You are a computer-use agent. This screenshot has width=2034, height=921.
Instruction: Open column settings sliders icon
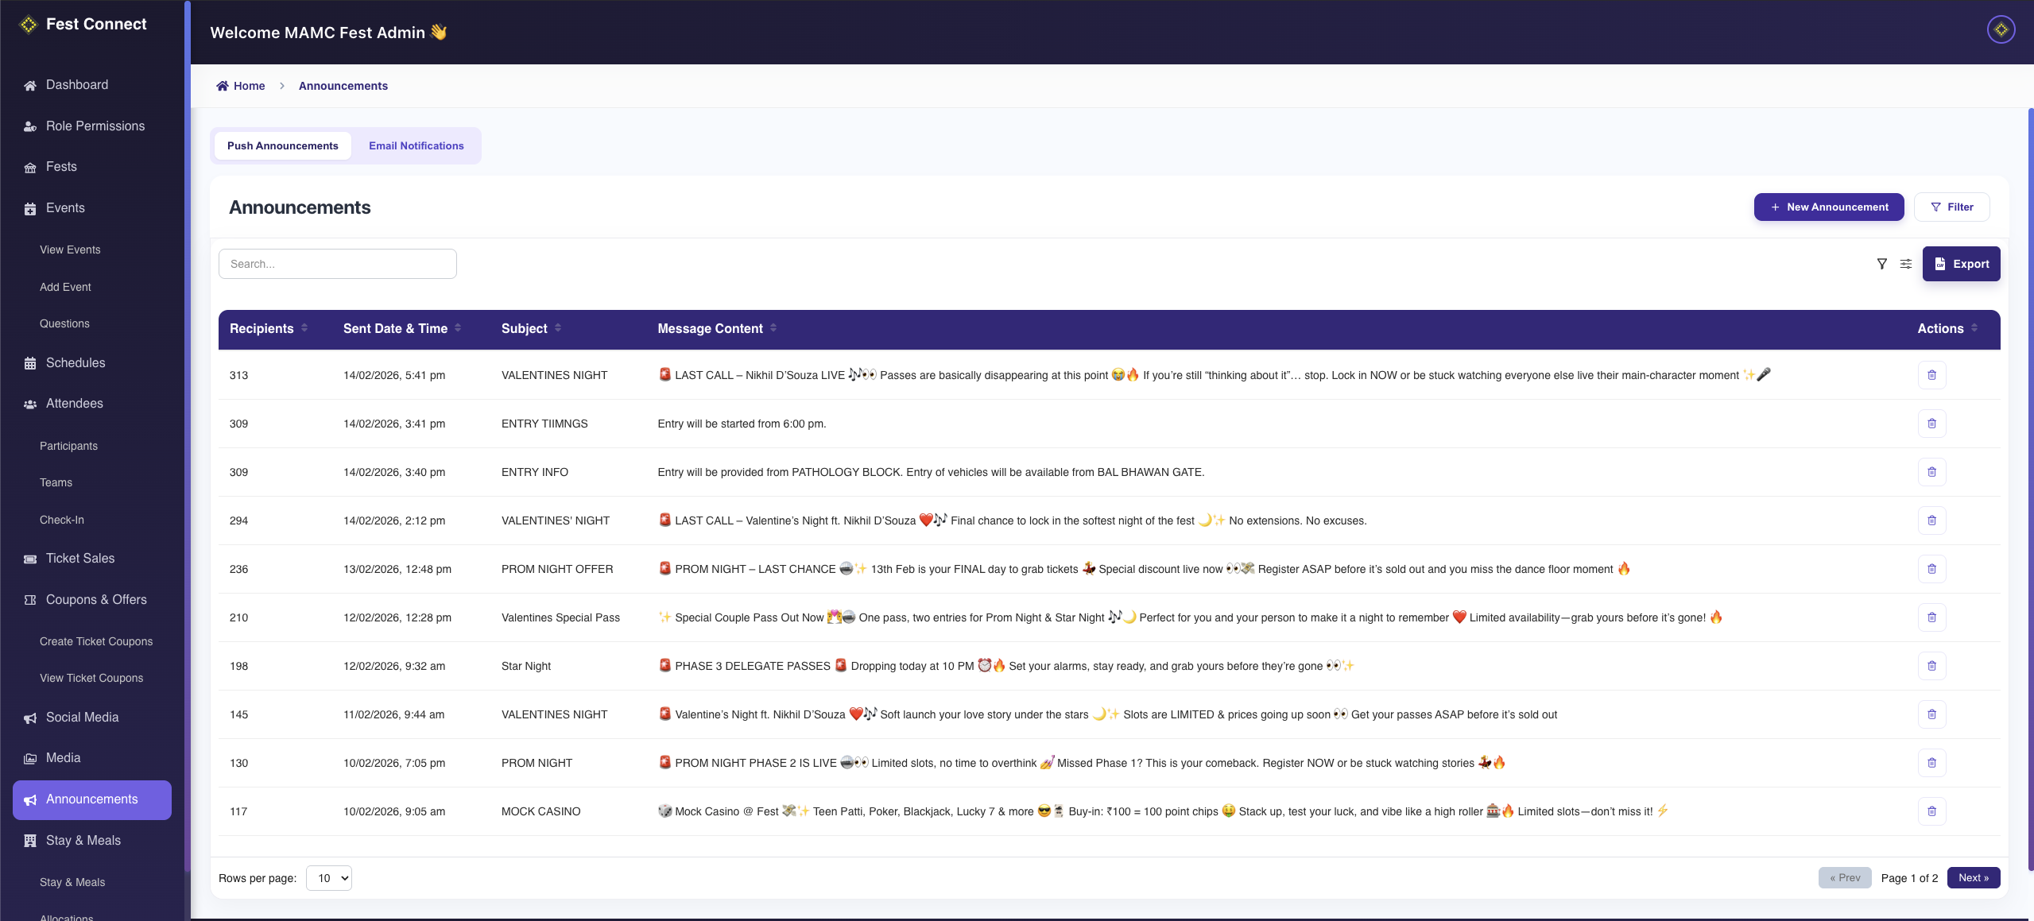coord(1905,264)
